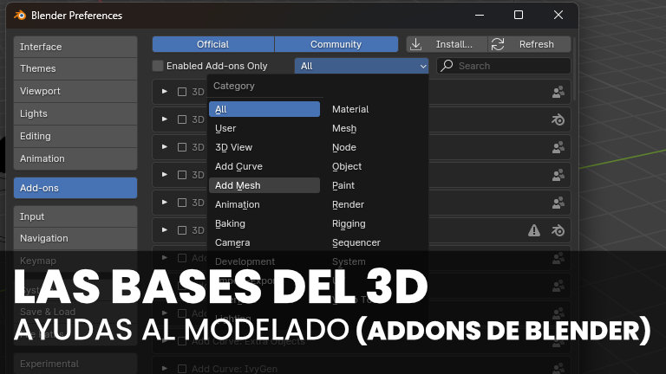Open Viewport preferences section
This screenshot has height=374, width=666.
(75, 91)
